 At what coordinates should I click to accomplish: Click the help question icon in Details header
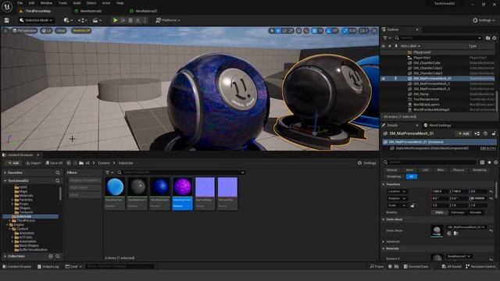(485, 133)
